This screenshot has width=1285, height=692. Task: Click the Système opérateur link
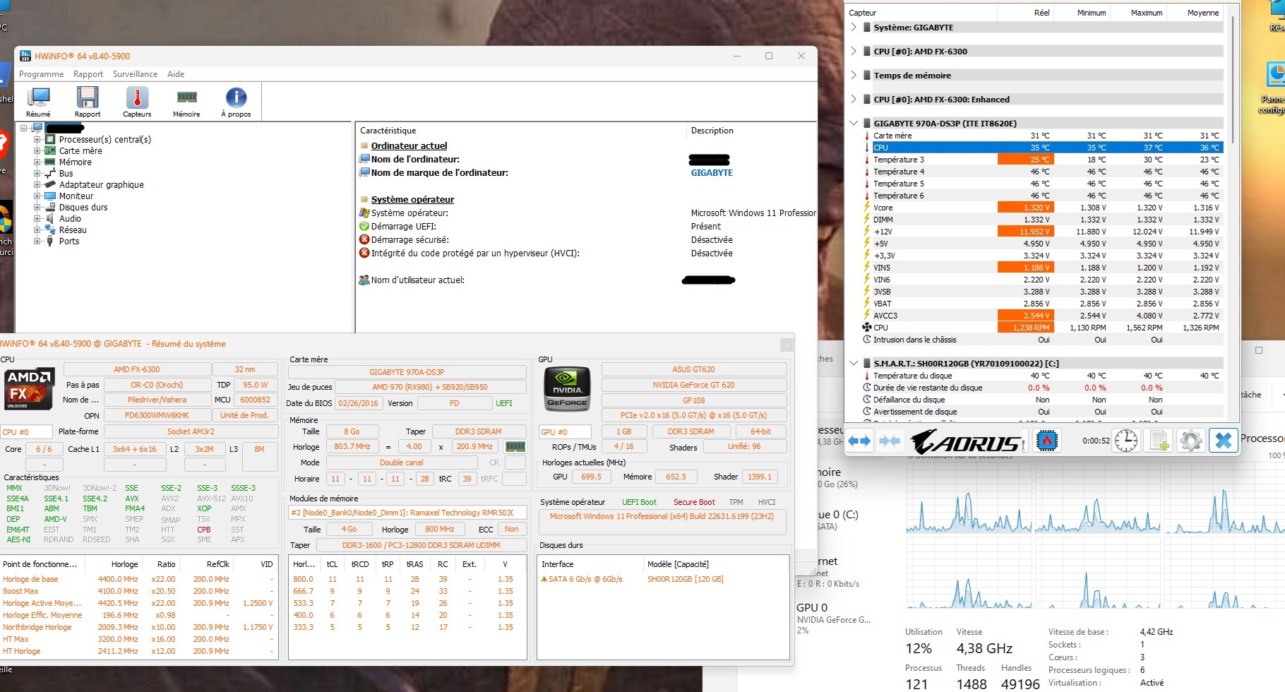[x=412, y=199]
